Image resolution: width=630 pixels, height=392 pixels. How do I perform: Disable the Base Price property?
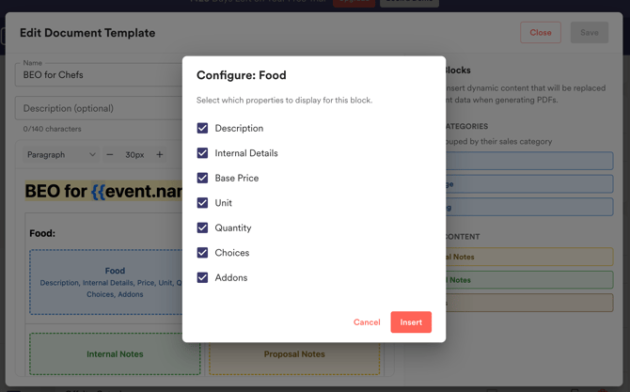202,178
